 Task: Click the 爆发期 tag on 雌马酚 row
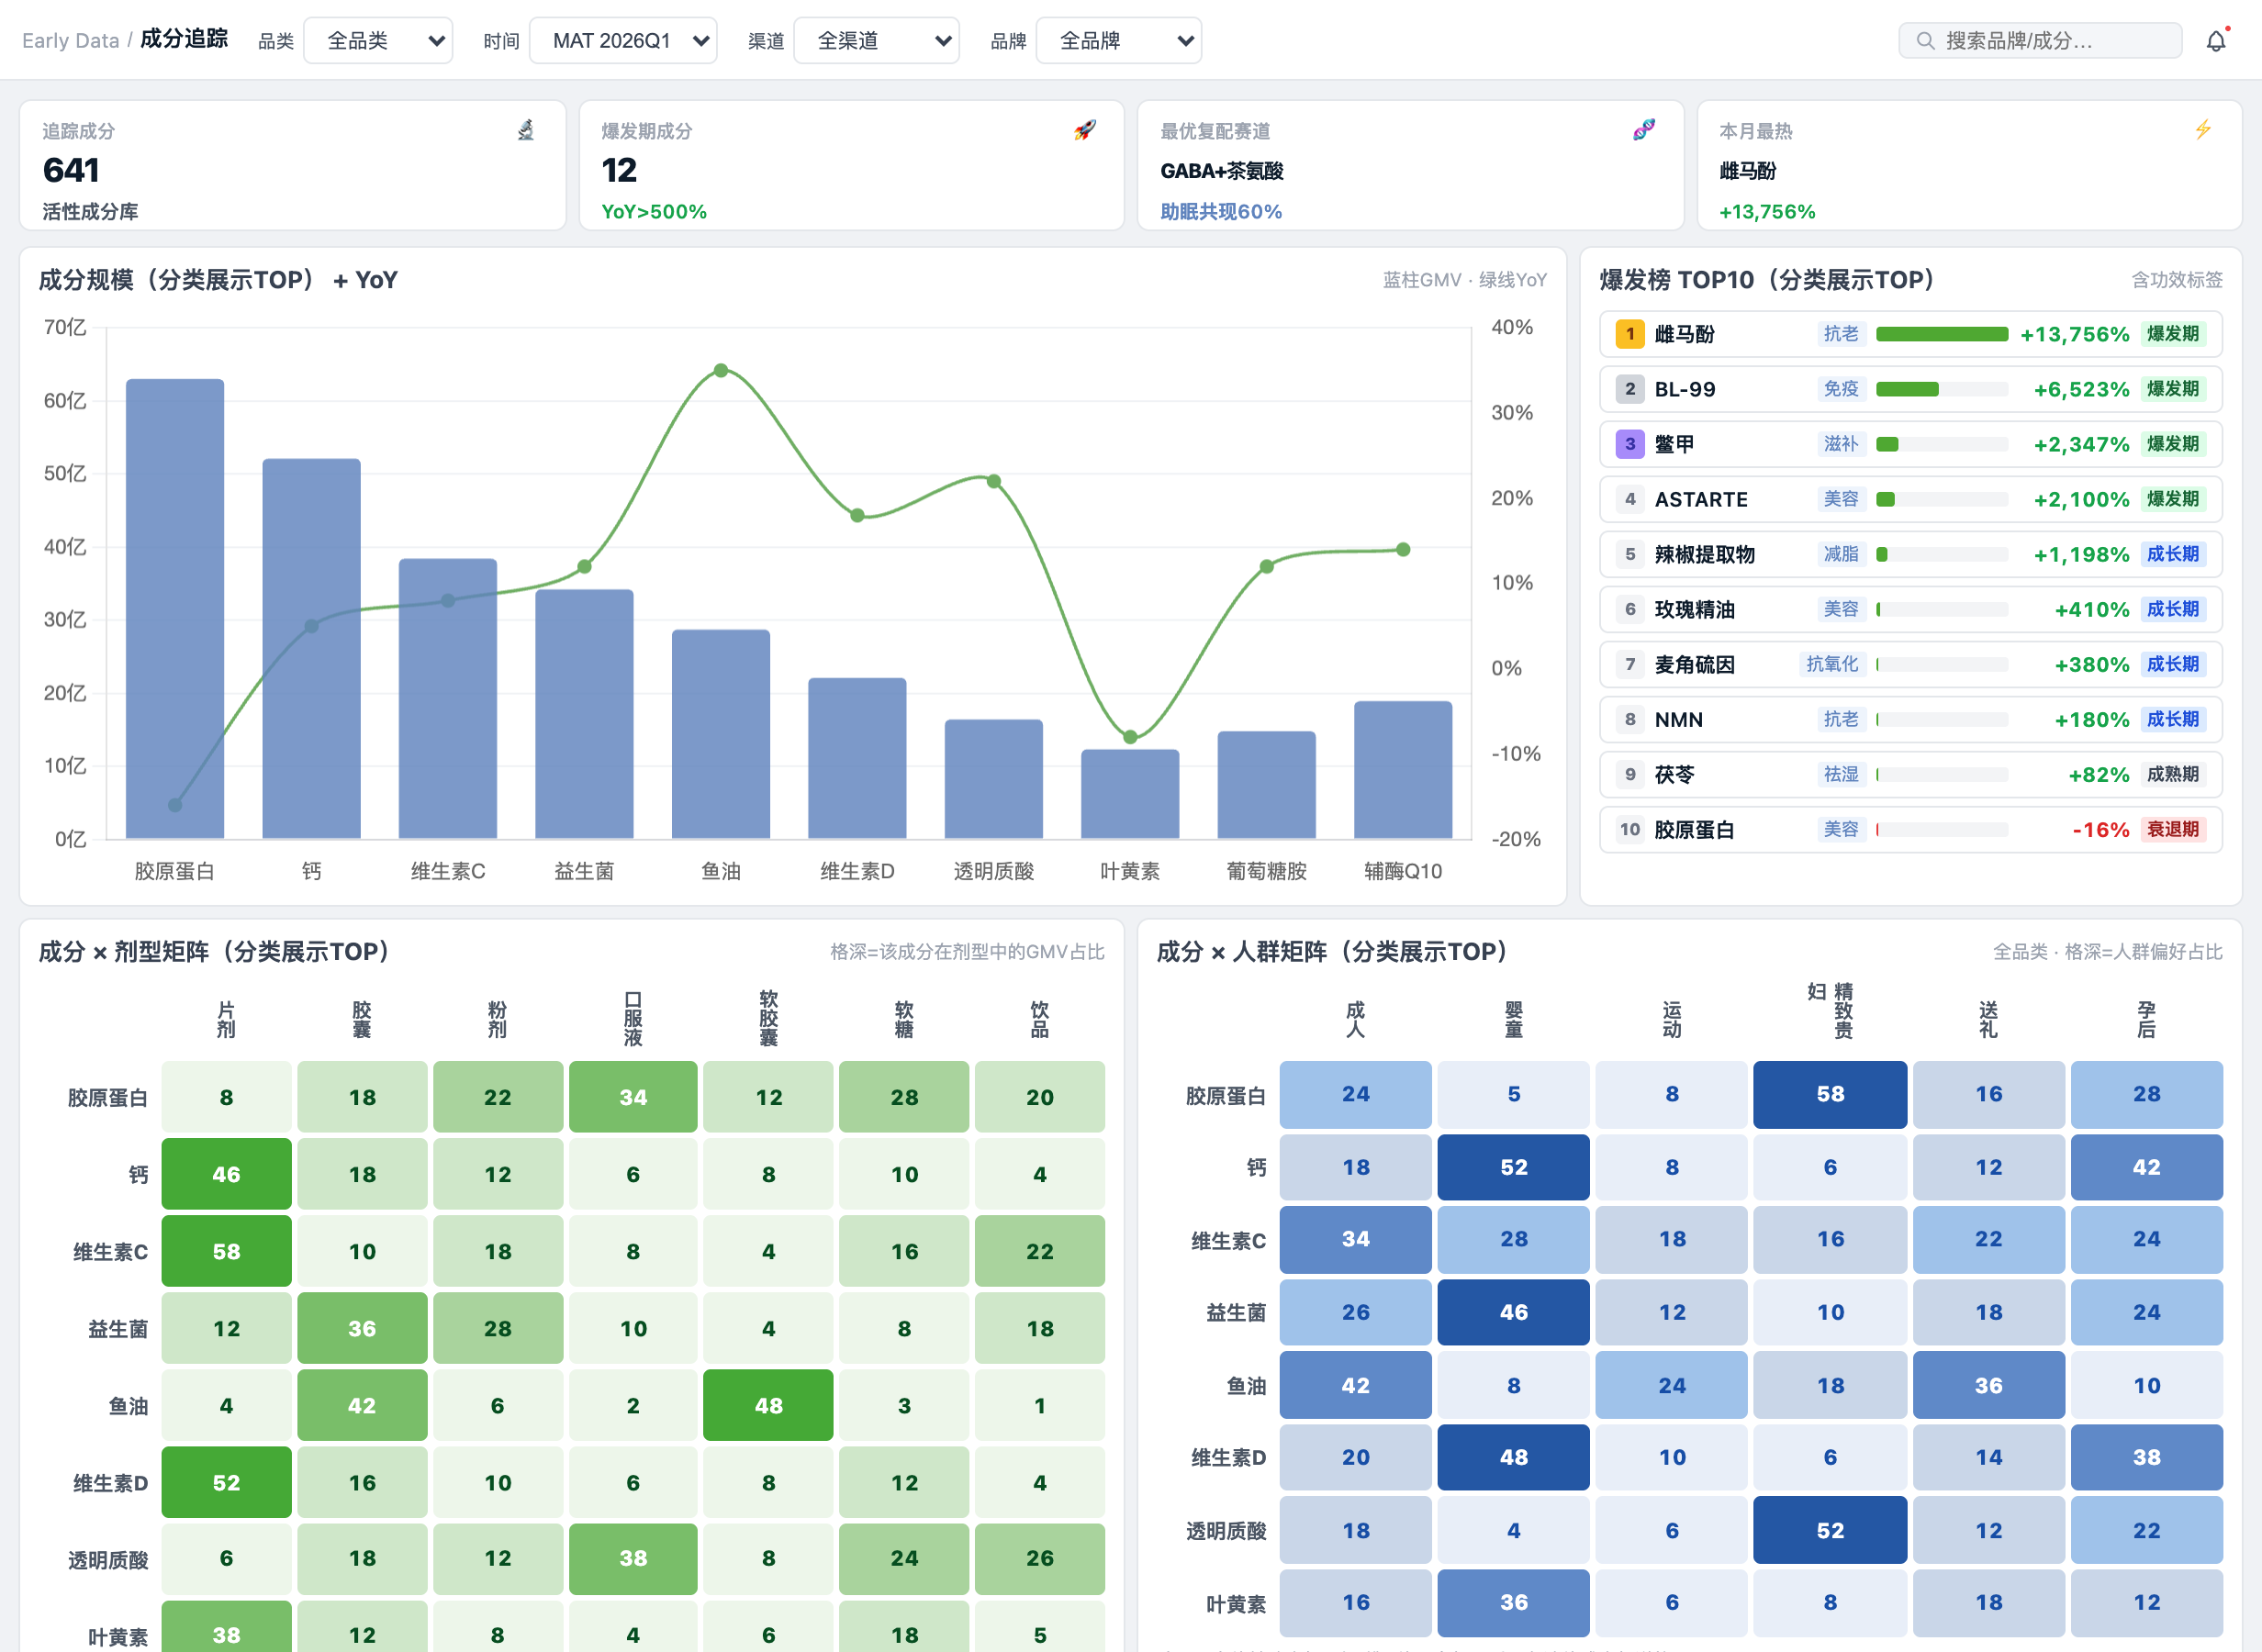(x=2172, y=334)
